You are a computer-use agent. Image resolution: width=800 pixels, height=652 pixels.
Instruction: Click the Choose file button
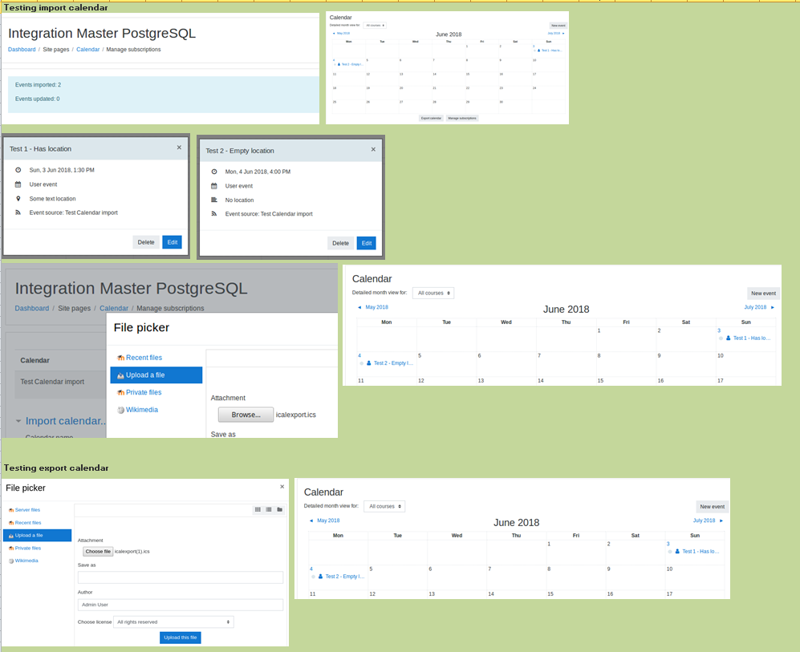click(x=97, y=552)
